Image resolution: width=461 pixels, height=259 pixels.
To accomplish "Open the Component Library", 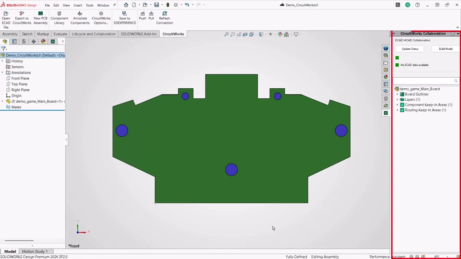I will (x=59, y=18).
